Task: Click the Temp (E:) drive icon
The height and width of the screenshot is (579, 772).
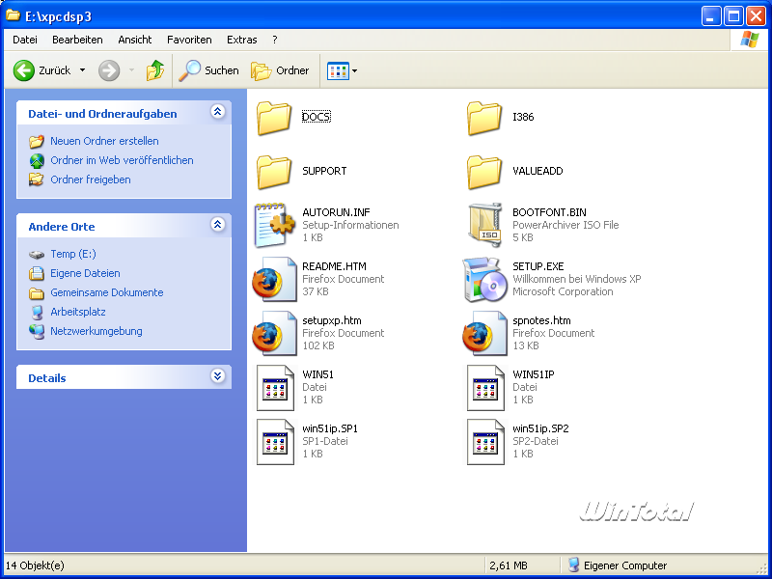Action: [x=37, y=255]
